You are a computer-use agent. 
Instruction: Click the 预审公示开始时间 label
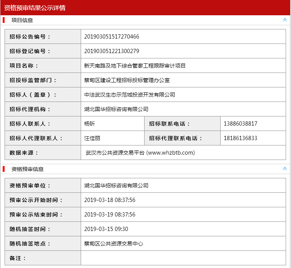click(x=36, y=200)
